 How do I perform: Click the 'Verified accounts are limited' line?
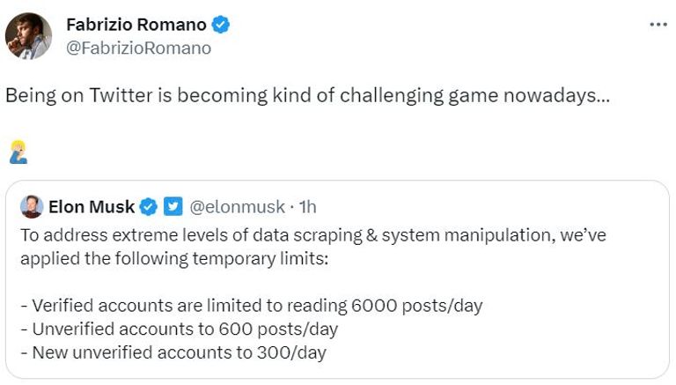click(x=251, y=306)
